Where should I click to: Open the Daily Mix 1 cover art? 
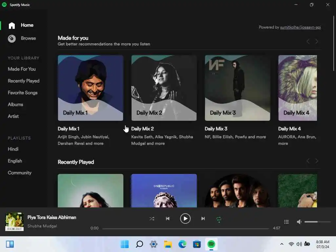[91, 88]
